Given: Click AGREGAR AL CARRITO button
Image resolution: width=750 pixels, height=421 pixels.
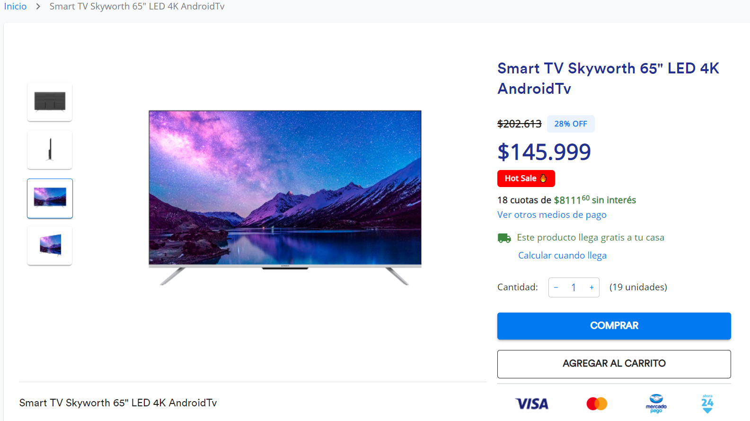Looking at the screenshot, I should tap(614, 364).
